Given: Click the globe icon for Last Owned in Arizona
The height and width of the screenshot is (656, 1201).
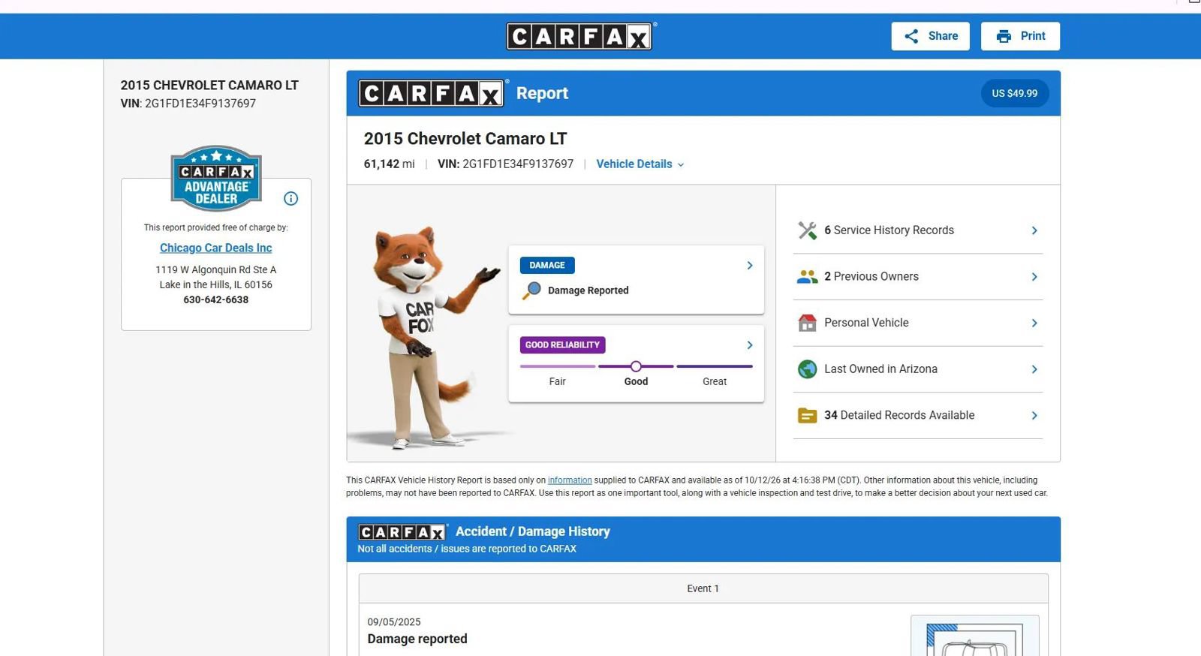Looking at the screenshot, I should (x=807, y=369).
